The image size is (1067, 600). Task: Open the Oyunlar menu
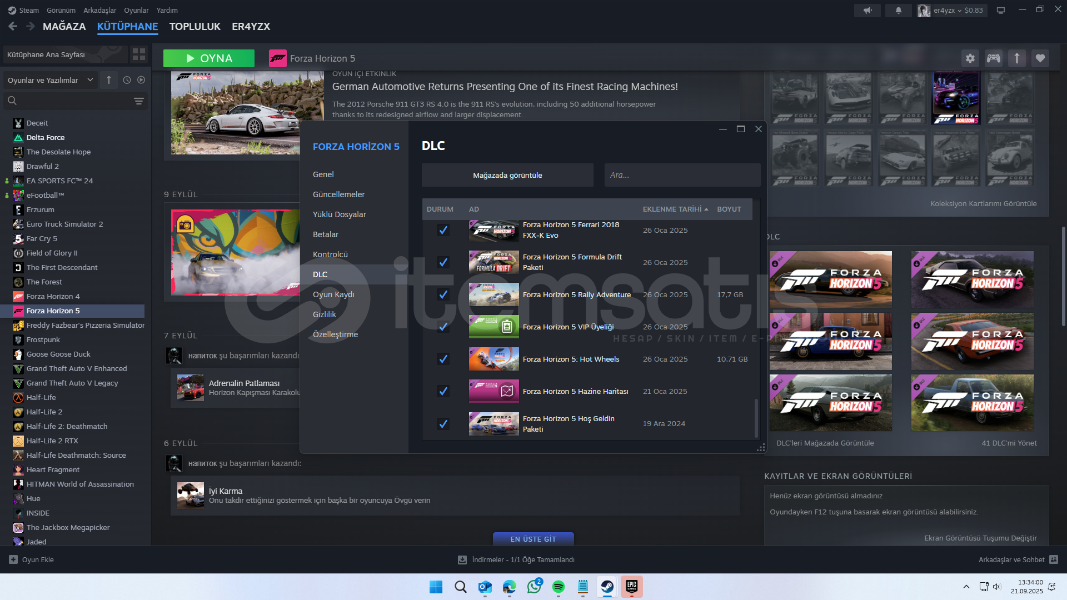(x=136, y=10)
